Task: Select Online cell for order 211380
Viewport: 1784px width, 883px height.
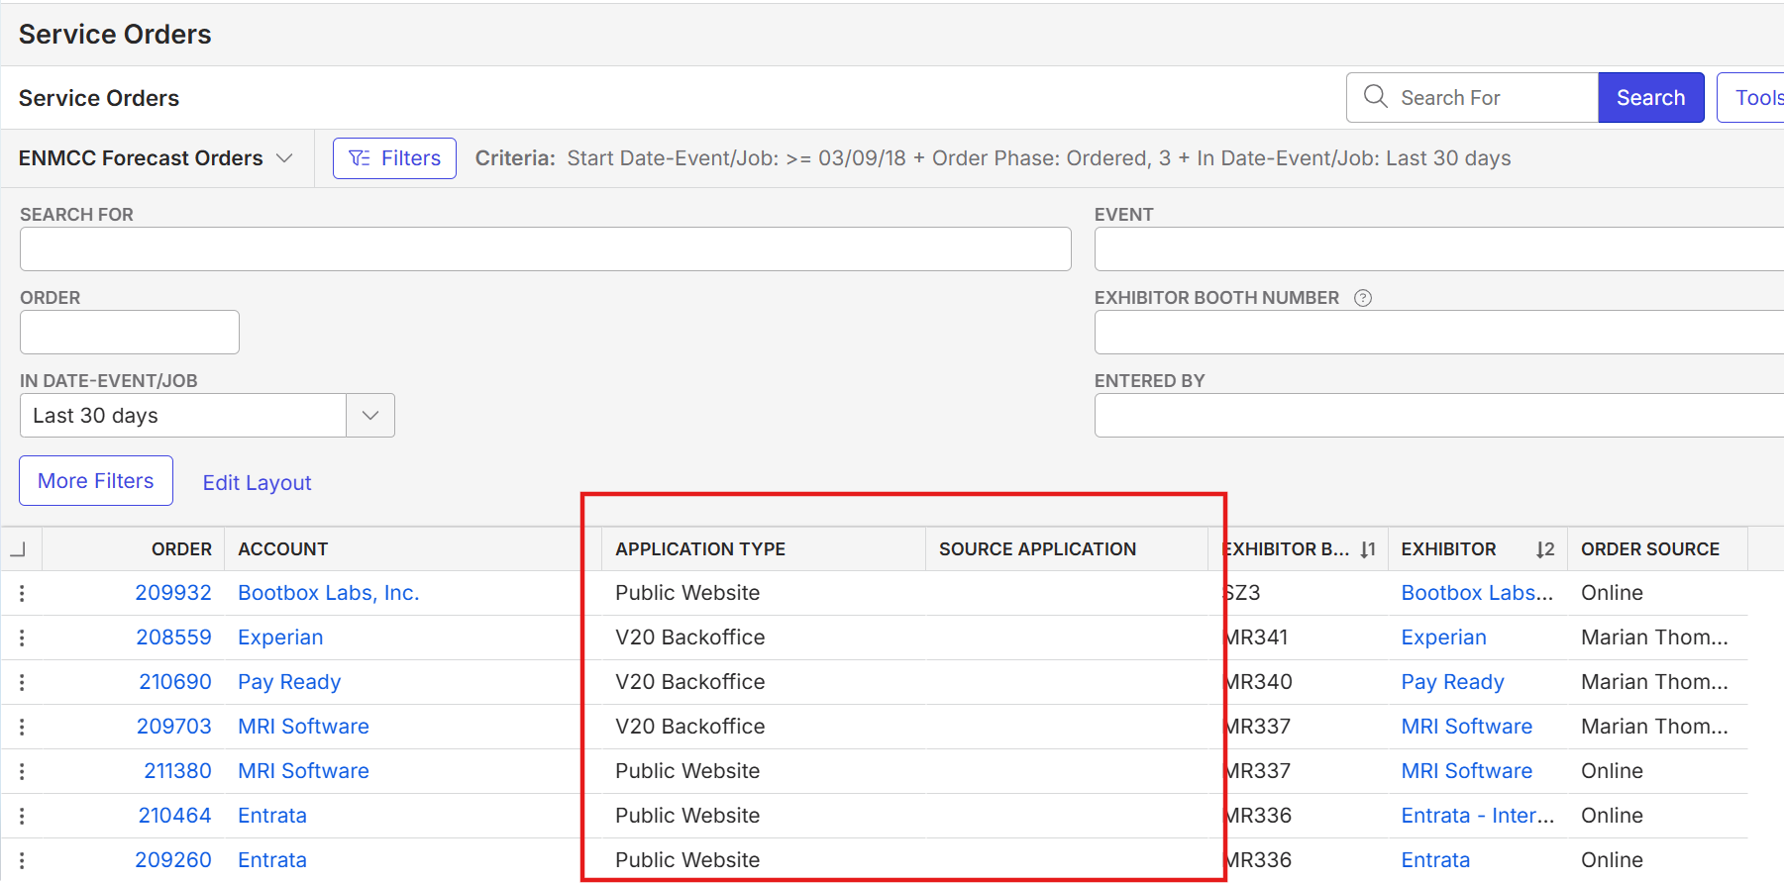Action: point(1612,771)
